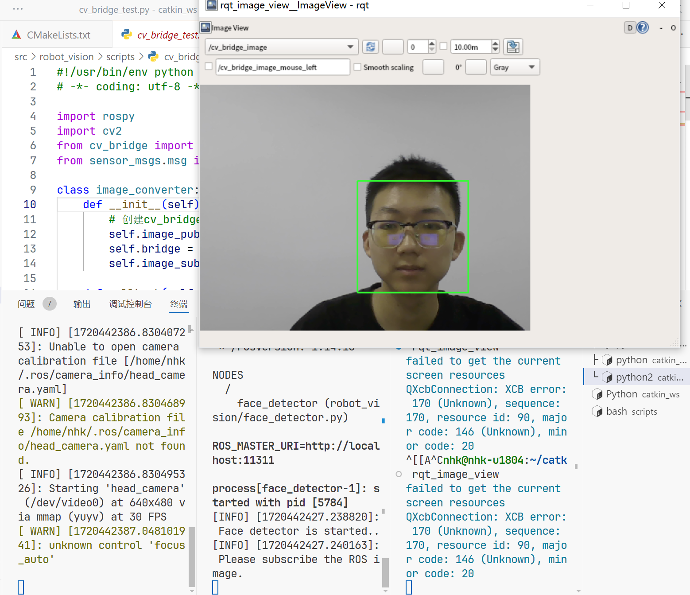This screenshot has width=690, height=595.
Task: Enable mouse click topic publishing checkbox
Action: tap(209, 66)
